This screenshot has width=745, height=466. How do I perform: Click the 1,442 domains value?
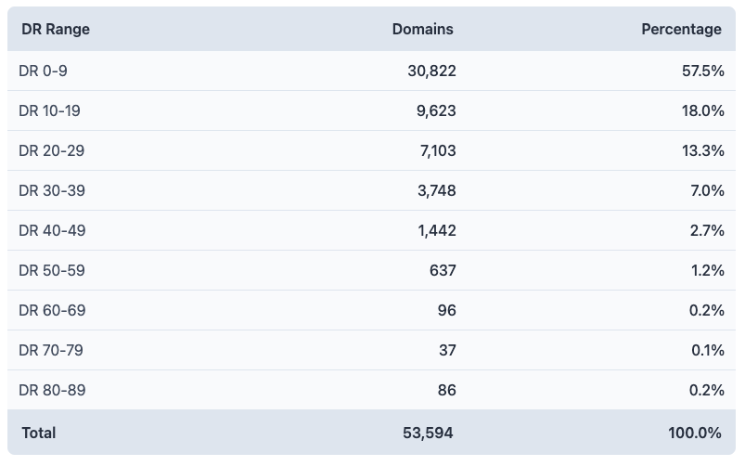436,230
